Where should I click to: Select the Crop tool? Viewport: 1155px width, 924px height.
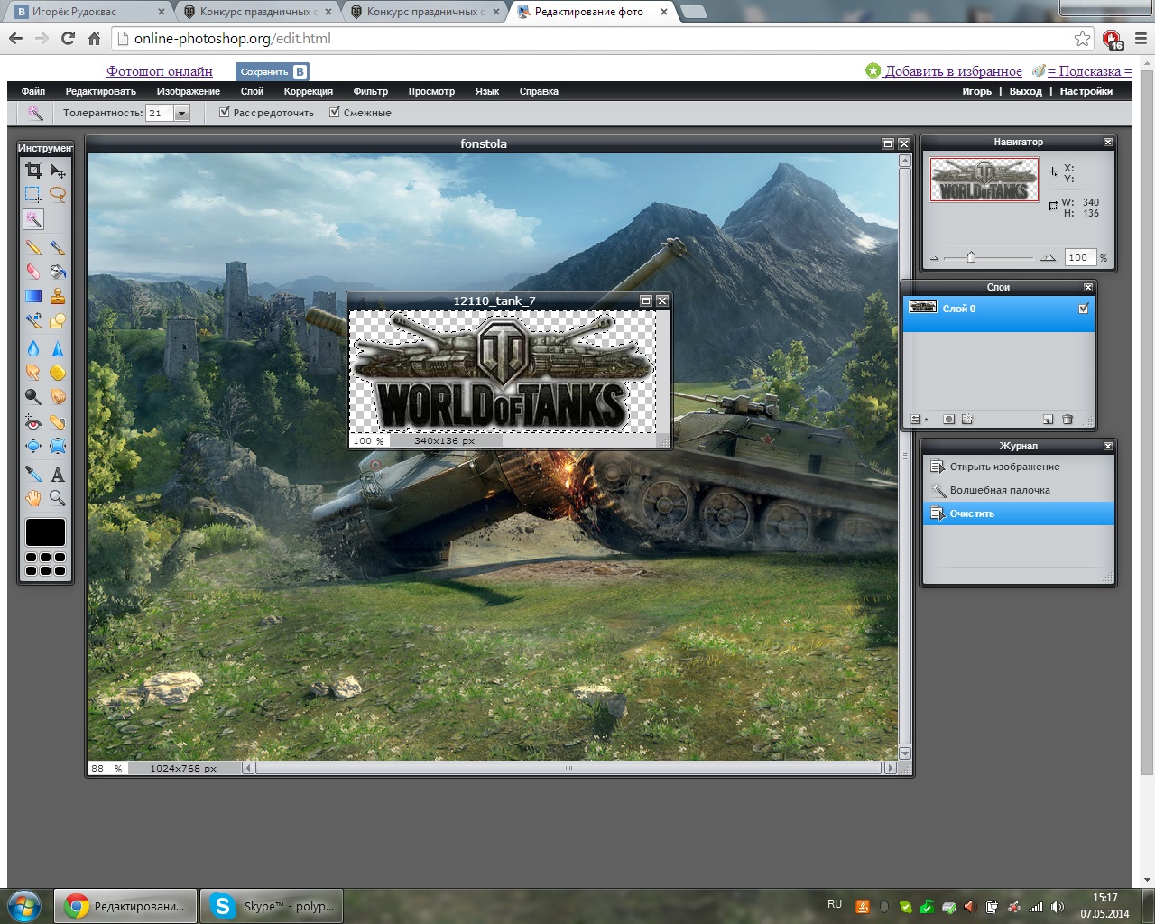click(x=33, y=171)
